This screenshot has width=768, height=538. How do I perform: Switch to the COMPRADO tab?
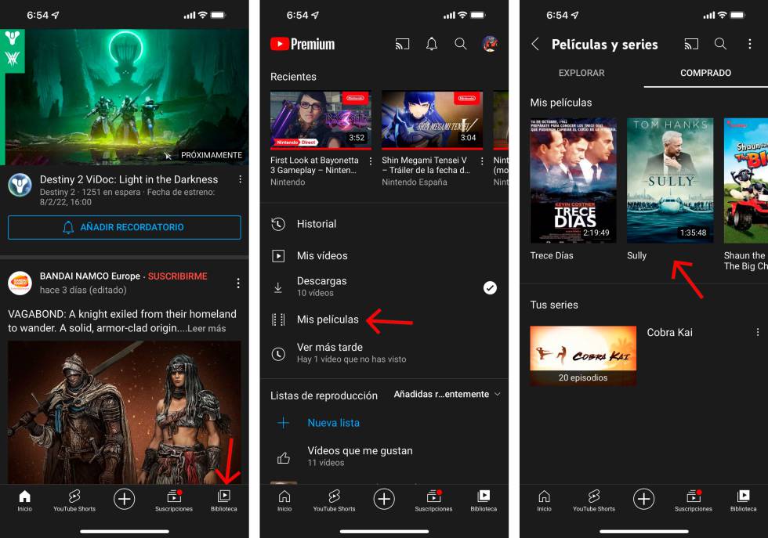pos(706,73)
